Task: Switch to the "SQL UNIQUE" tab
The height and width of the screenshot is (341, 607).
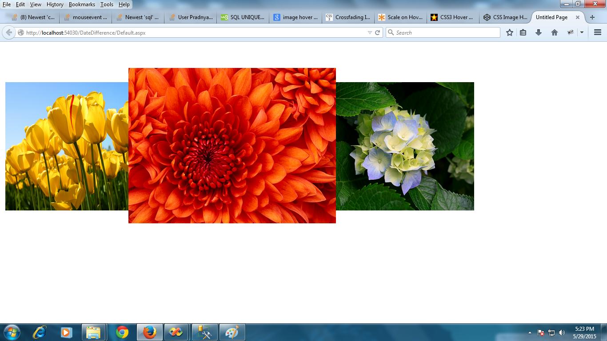Action: (243, 17)
